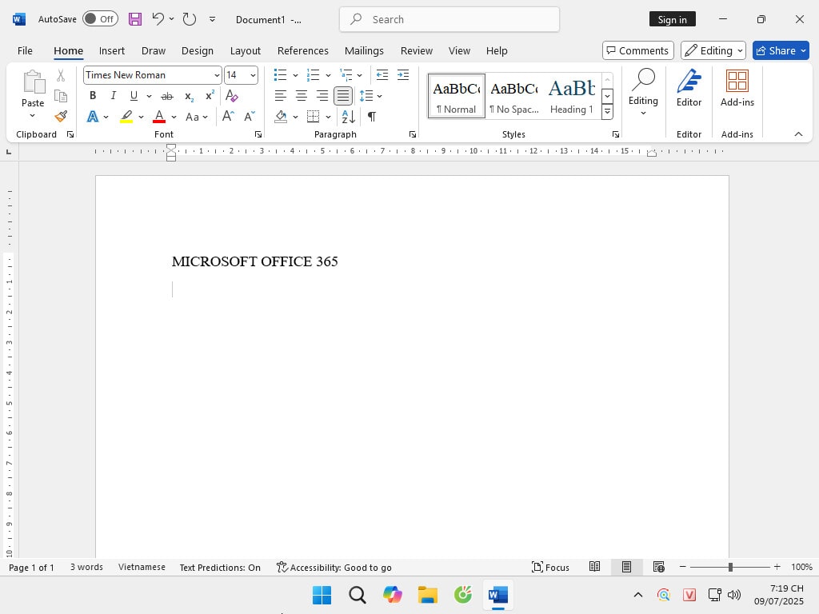Activate the Format Painter brush
Image resolution: width=819 pixels, height=614 pixels.
pos(61,116)
